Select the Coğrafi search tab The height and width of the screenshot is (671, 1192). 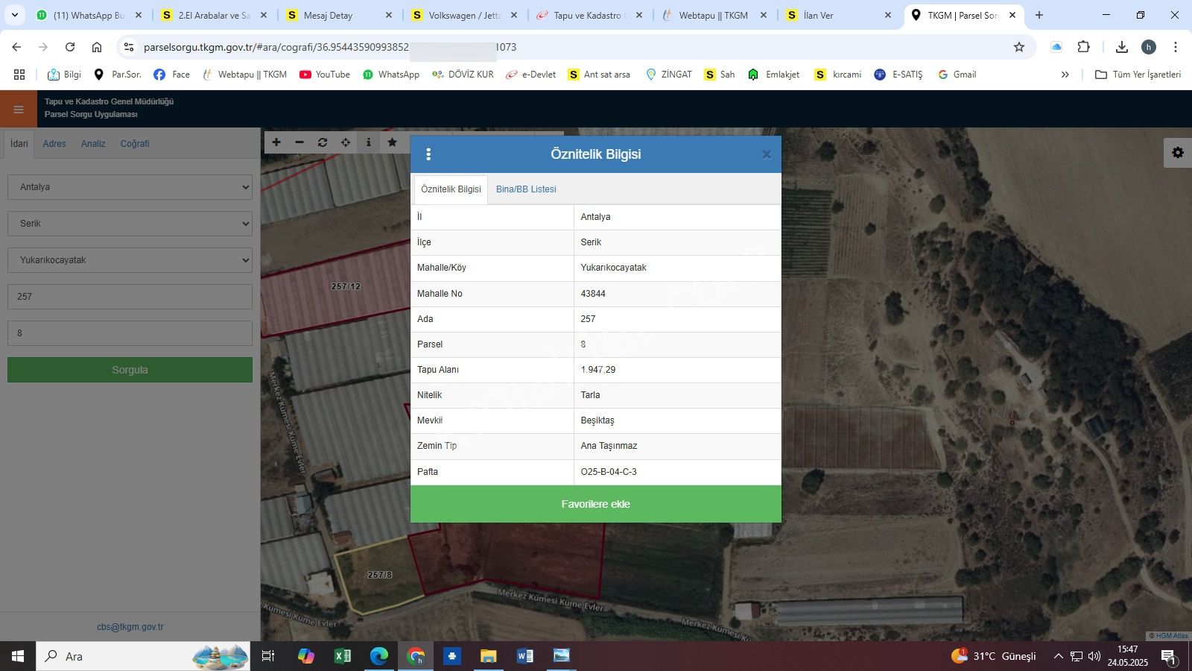coord(135,144)
